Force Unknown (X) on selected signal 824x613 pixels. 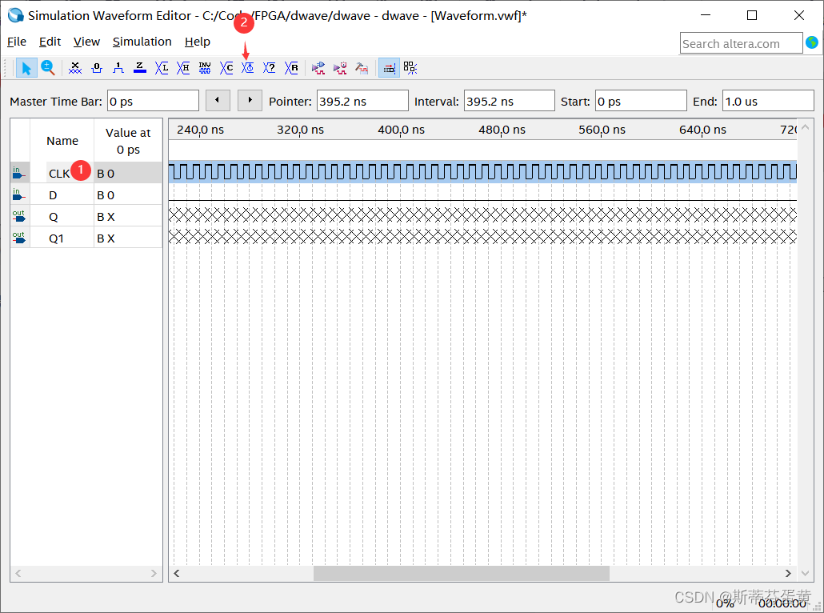pyautogui.click(x=75, y=68)
